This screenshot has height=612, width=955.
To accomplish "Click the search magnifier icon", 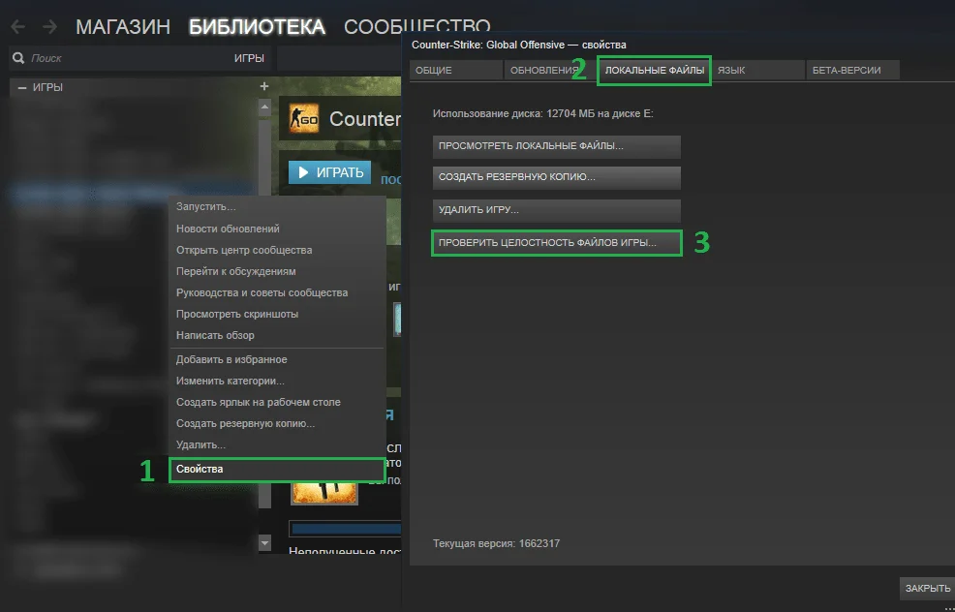I will (x=18, y=58).
